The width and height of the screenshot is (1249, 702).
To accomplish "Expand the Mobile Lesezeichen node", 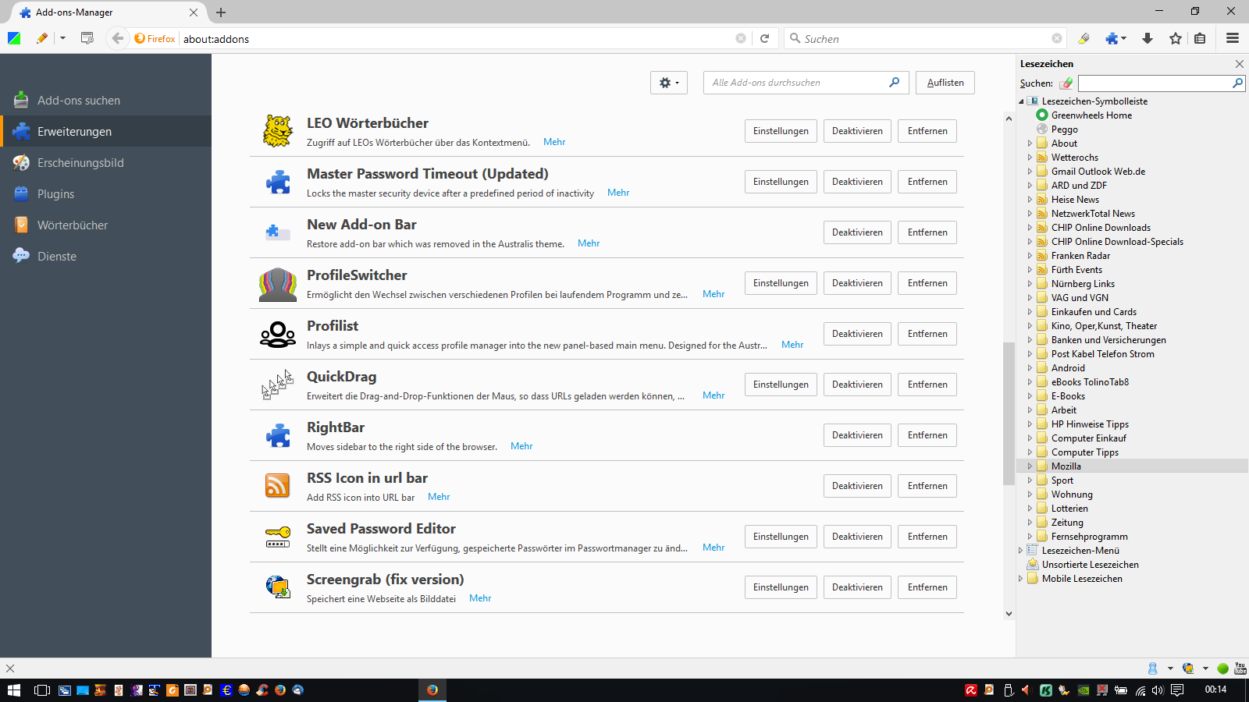I will 1021,579.
